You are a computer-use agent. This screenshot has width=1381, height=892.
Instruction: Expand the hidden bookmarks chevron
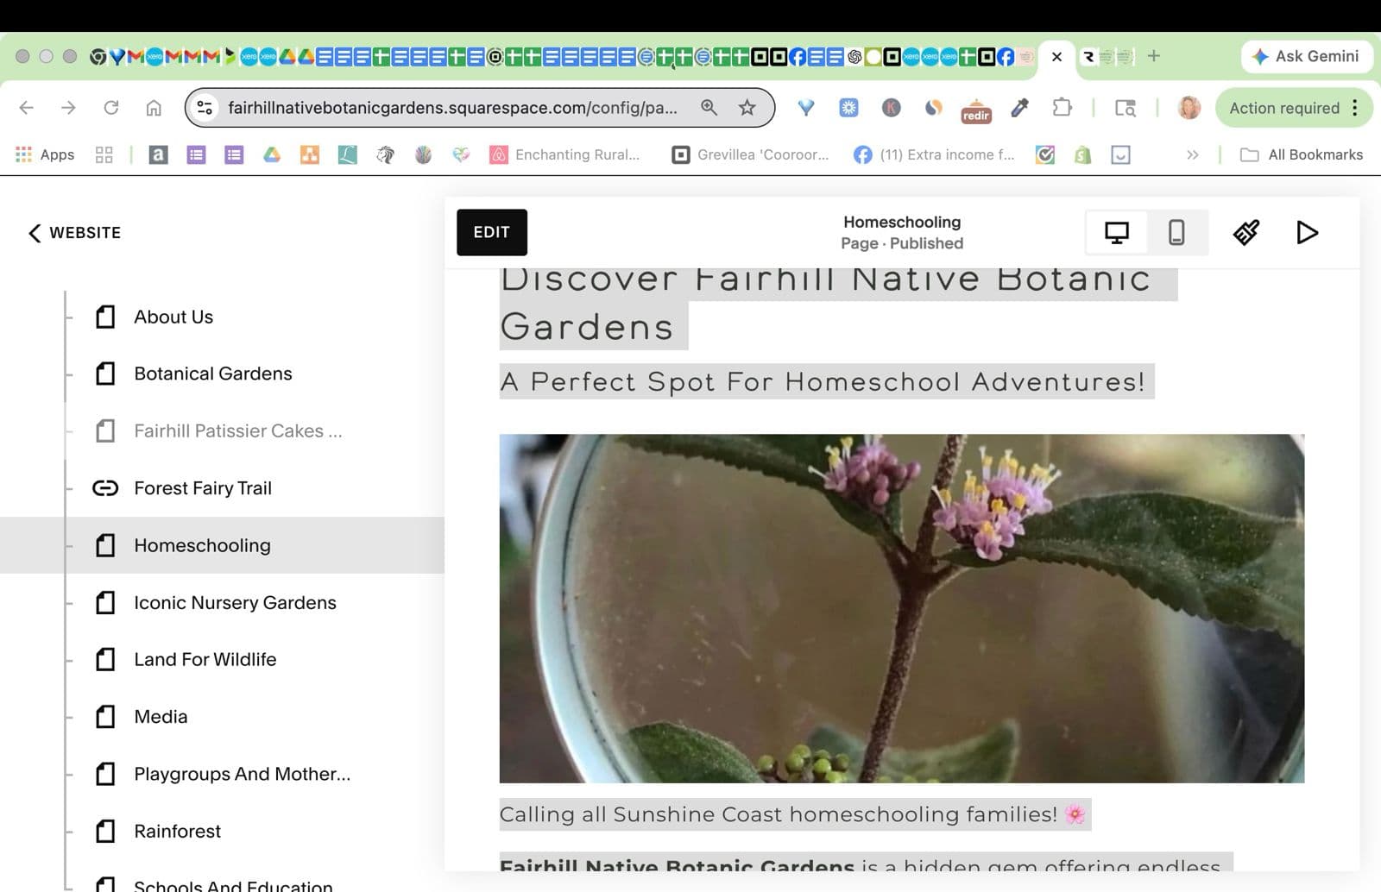(x=1193, y=154)
